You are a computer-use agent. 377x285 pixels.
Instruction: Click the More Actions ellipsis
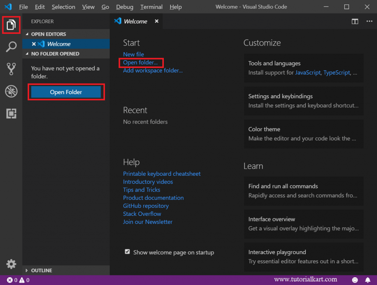pyautogui.click(x=369, y=21)
